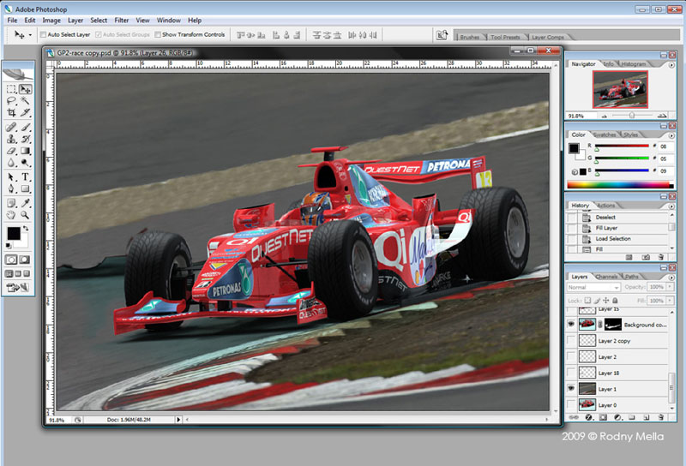Select the Type tool in the toolbox
Viewport: 686px width, 466px height.
pyautogui.click(x=26, y=176)
